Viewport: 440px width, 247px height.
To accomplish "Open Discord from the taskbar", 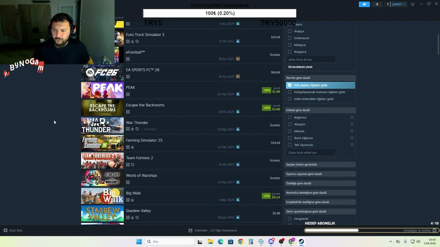I will click(x=271, y=242).
